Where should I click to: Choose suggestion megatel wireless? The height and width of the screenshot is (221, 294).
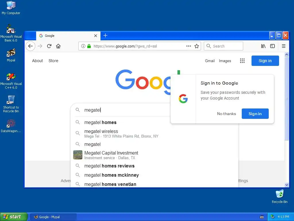(154, 134)
